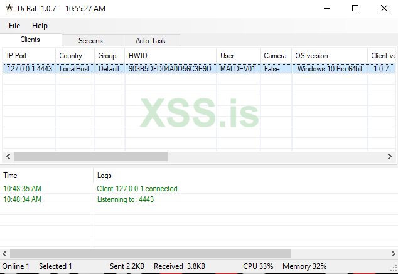Minimize the DcRat window
398x274 pixels.
tap(327, 8)
